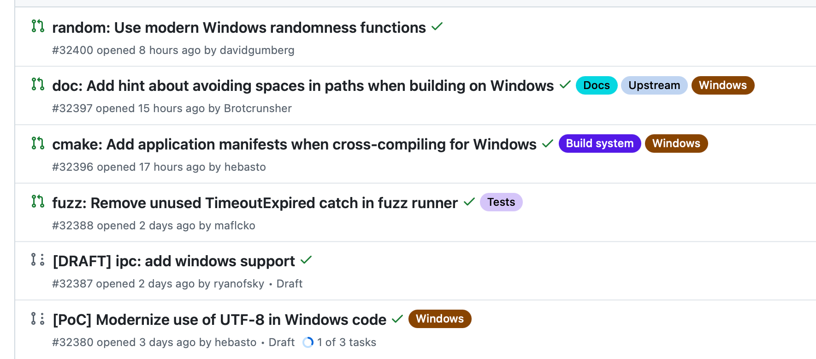The width and height of the screenshot is (816, 359).
Task: Open '[DRAFT] ipc: add windows support' PR
Action: (x=174, y=261)
